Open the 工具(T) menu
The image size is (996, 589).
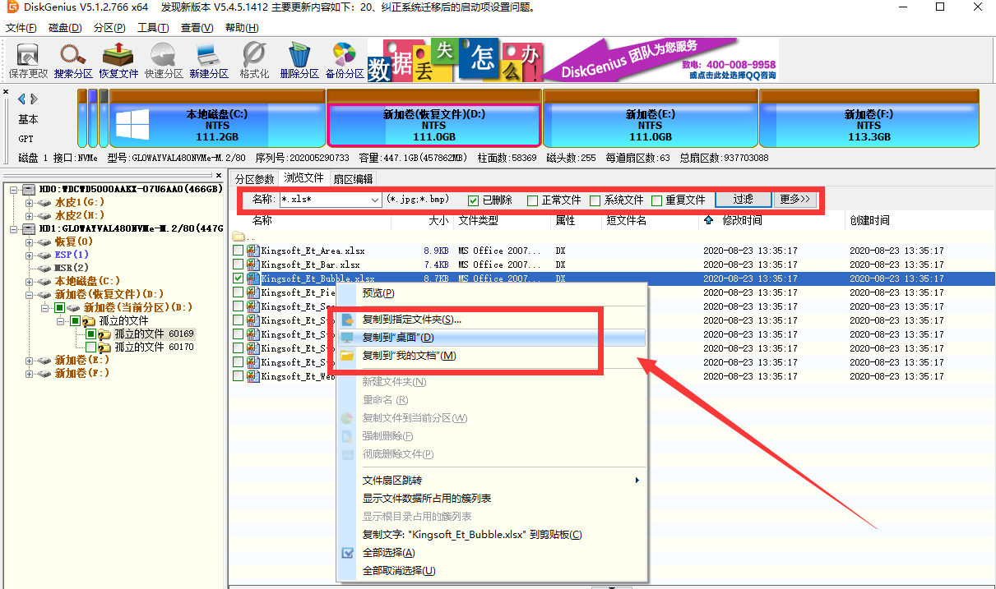point(153,28)
